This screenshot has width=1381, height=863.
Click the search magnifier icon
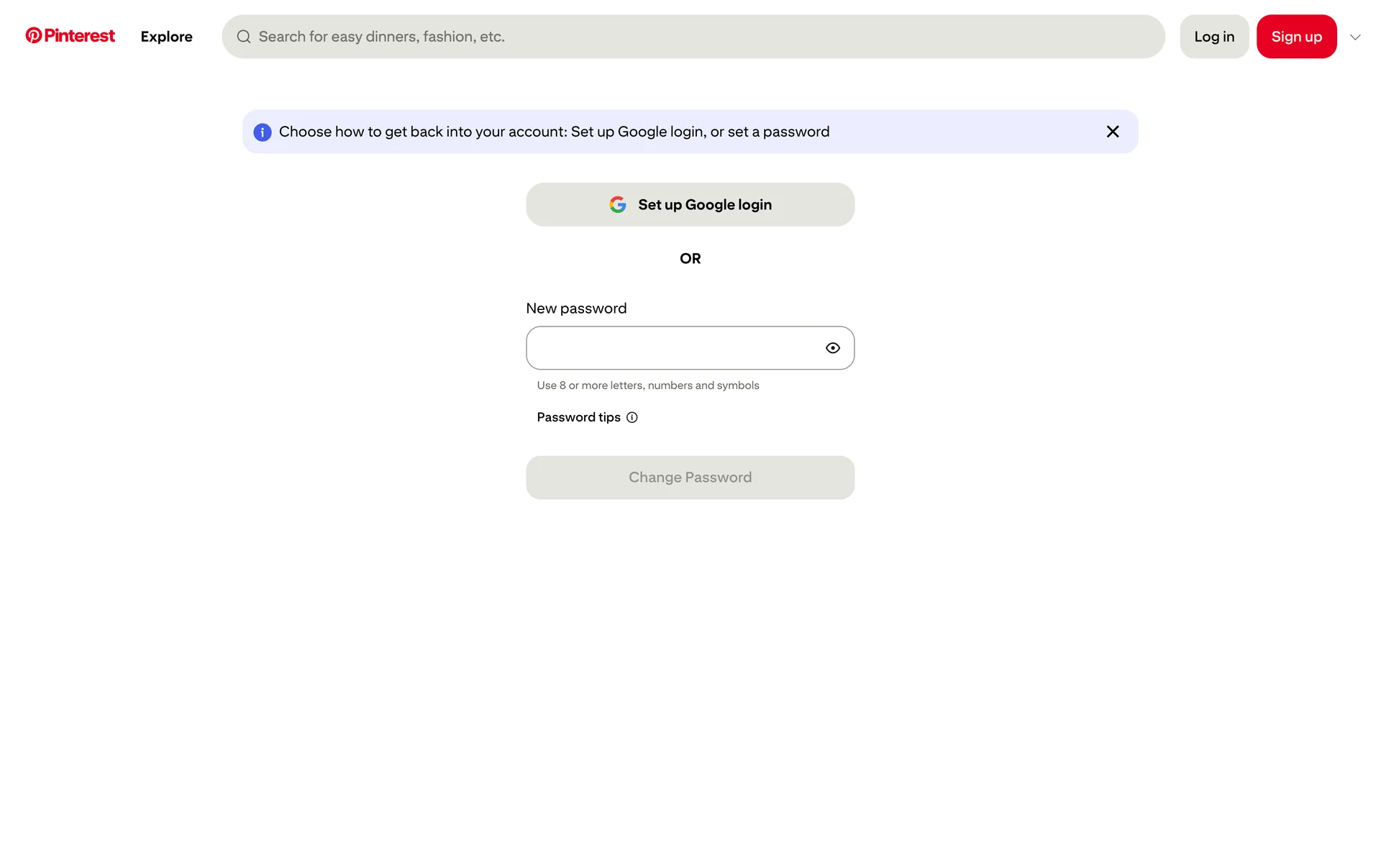(x=244, y=37)
